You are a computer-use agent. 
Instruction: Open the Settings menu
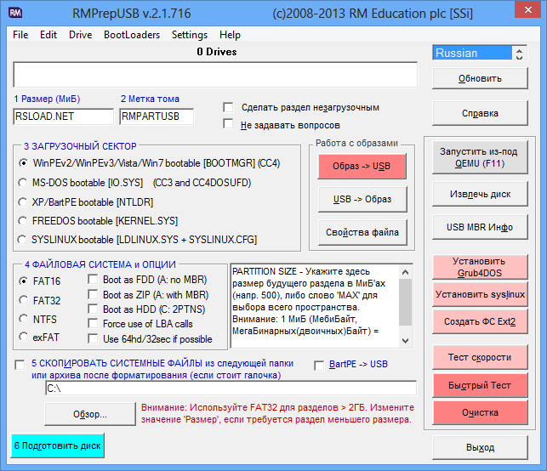[190, 35]
